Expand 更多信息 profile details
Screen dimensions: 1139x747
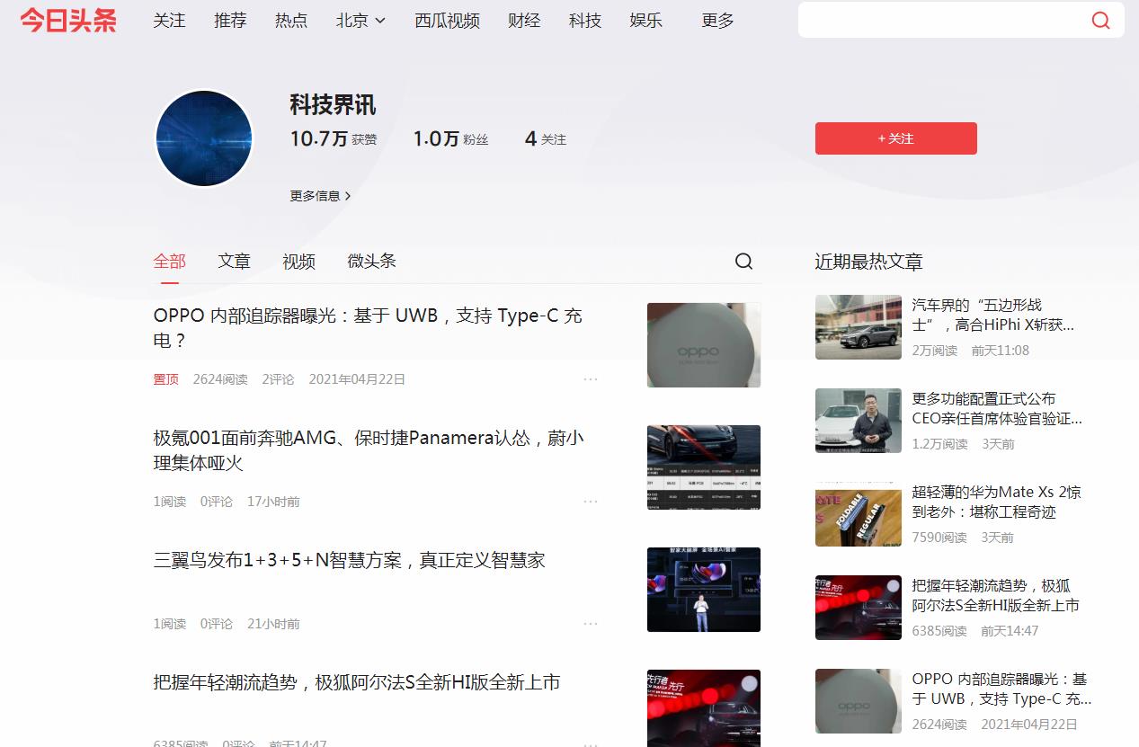click(x=320, y=195)
